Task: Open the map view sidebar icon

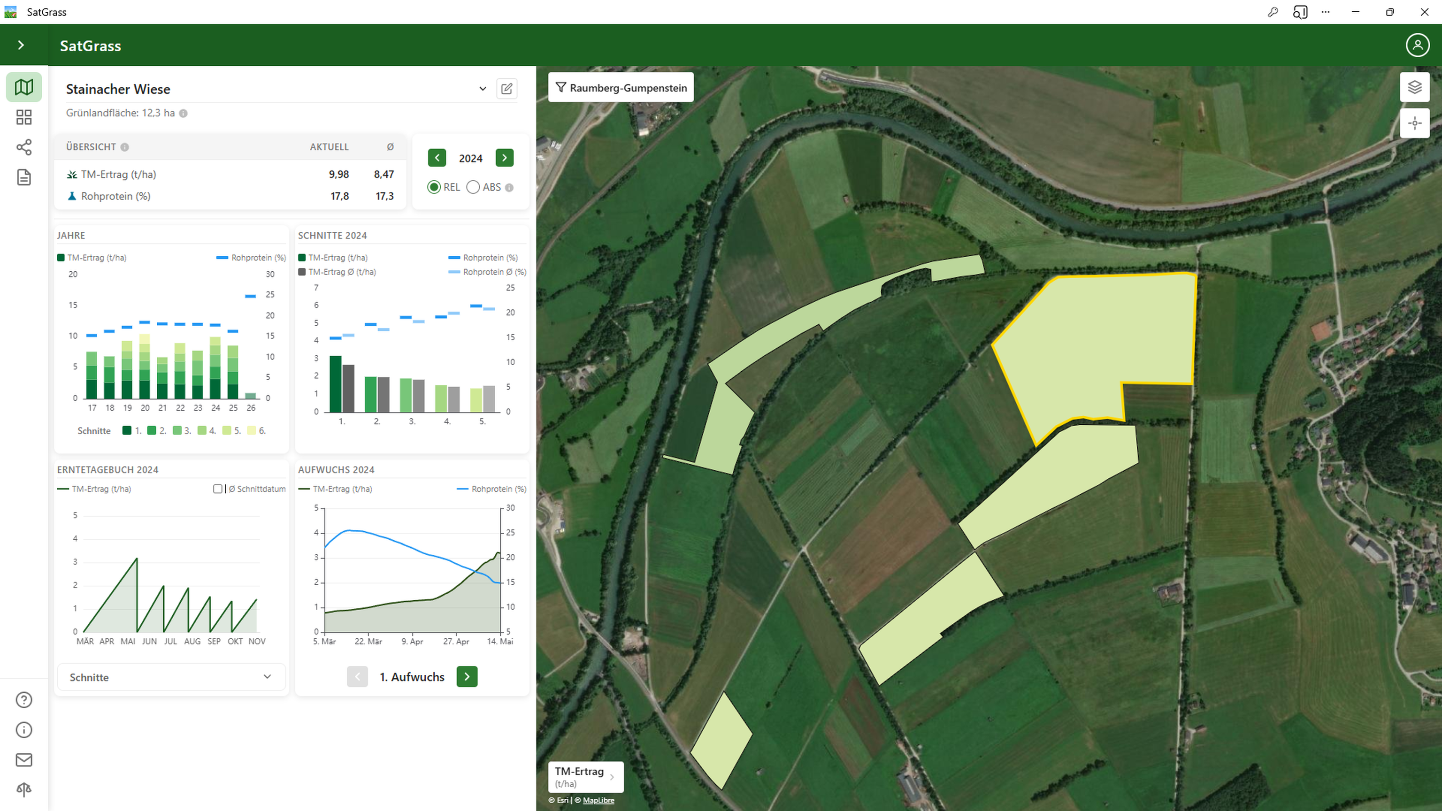Action: coord(23,87)
